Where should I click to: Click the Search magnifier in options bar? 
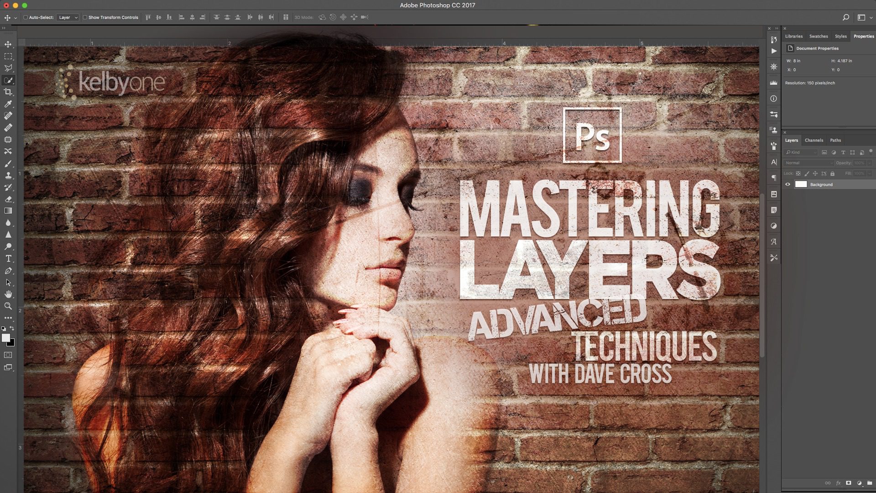coord(846,17)
